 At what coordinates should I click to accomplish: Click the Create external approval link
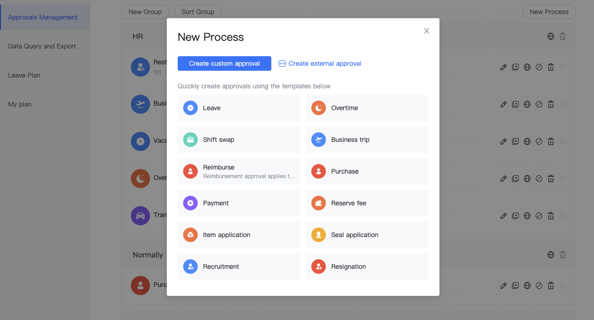coord(320,63)
